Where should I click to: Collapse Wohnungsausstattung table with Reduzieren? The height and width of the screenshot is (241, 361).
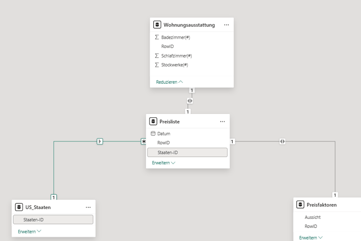coord(169,82)
